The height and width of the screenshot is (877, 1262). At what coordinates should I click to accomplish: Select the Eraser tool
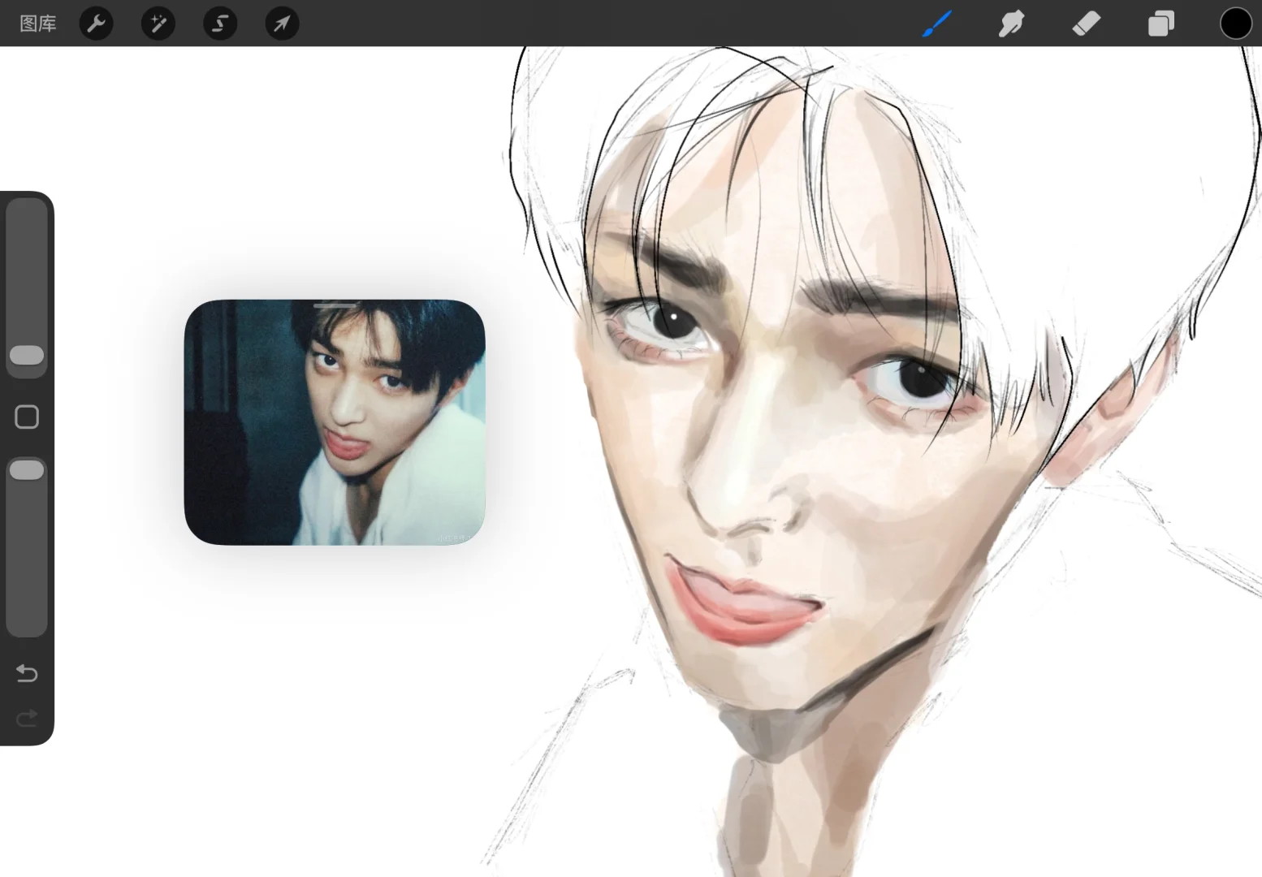(x=1087, y=24)
